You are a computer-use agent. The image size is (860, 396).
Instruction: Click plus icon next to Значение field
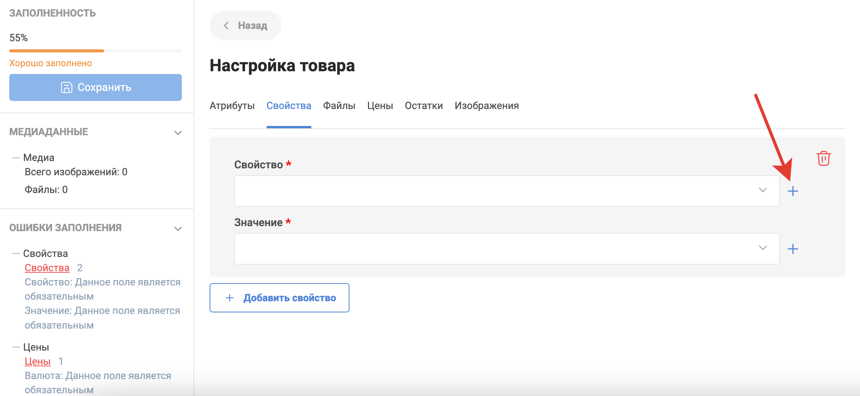point(793,249)
